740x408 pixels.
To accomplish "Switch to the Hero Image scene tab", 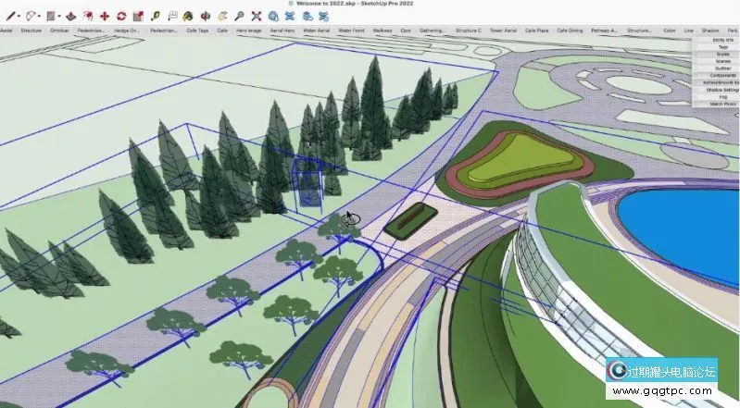I will click(x=248, y=31).
